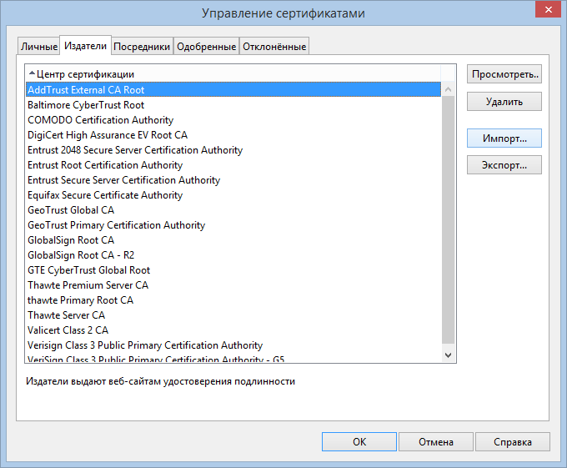The image size is (567, 468).
Task: Select the Издатели tab
Action: [x=85, y=46]
